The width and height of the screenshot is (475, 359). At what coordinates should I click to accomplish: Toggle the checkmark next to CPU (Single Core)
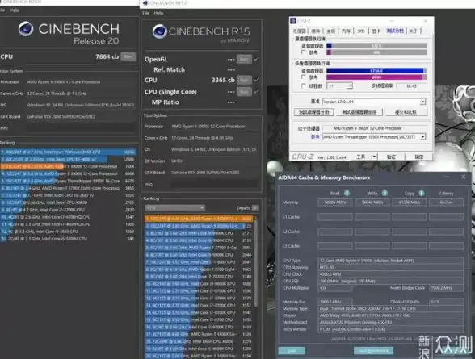point(256,91)
